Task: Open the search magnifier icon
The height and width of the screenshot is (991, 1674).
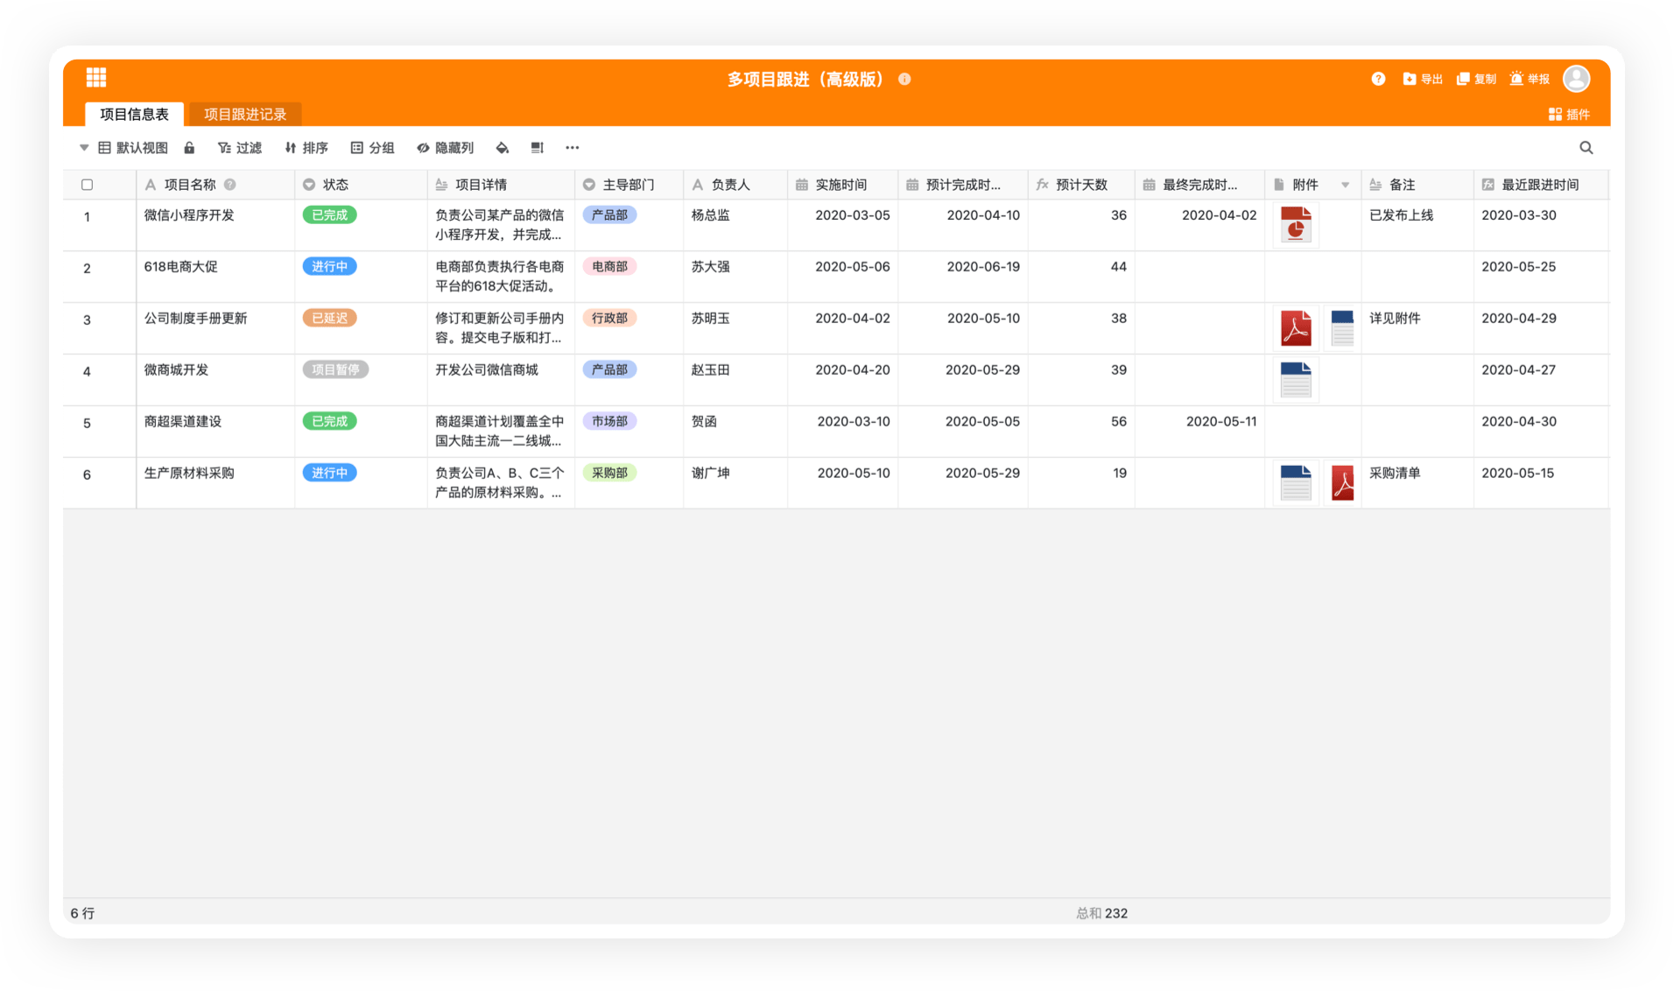Action: pyautogui.click(x=1586, y=148)
